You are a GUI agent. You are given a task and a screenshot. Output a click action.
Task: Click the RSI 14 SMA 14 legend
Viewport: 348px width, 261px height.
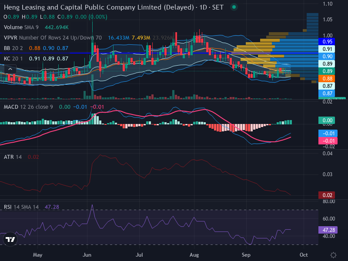21,207
